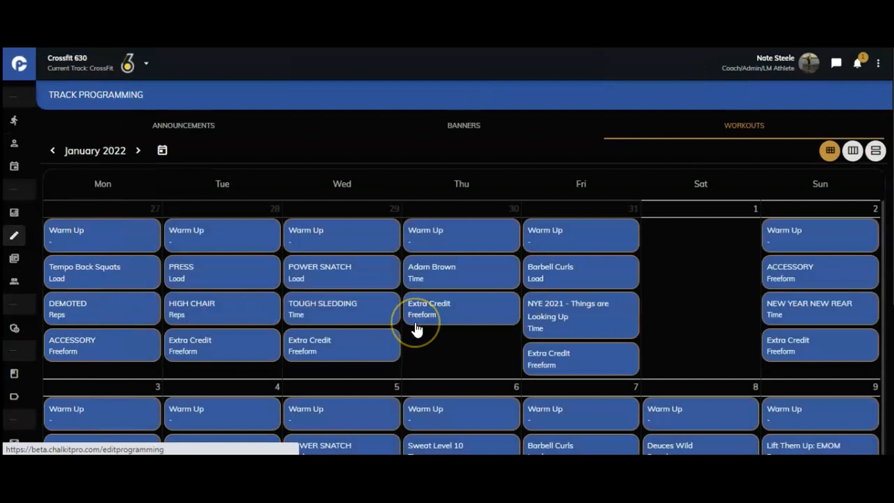Screen dimensions: 894x503
Task: Click the label tag sidebar icon
Action: [x=14, y=397]
